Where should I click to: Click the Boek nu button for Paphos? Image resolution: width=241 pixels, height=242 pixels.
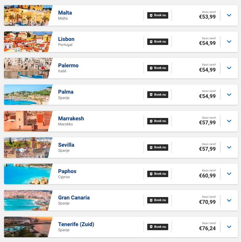tap(158, 174)
